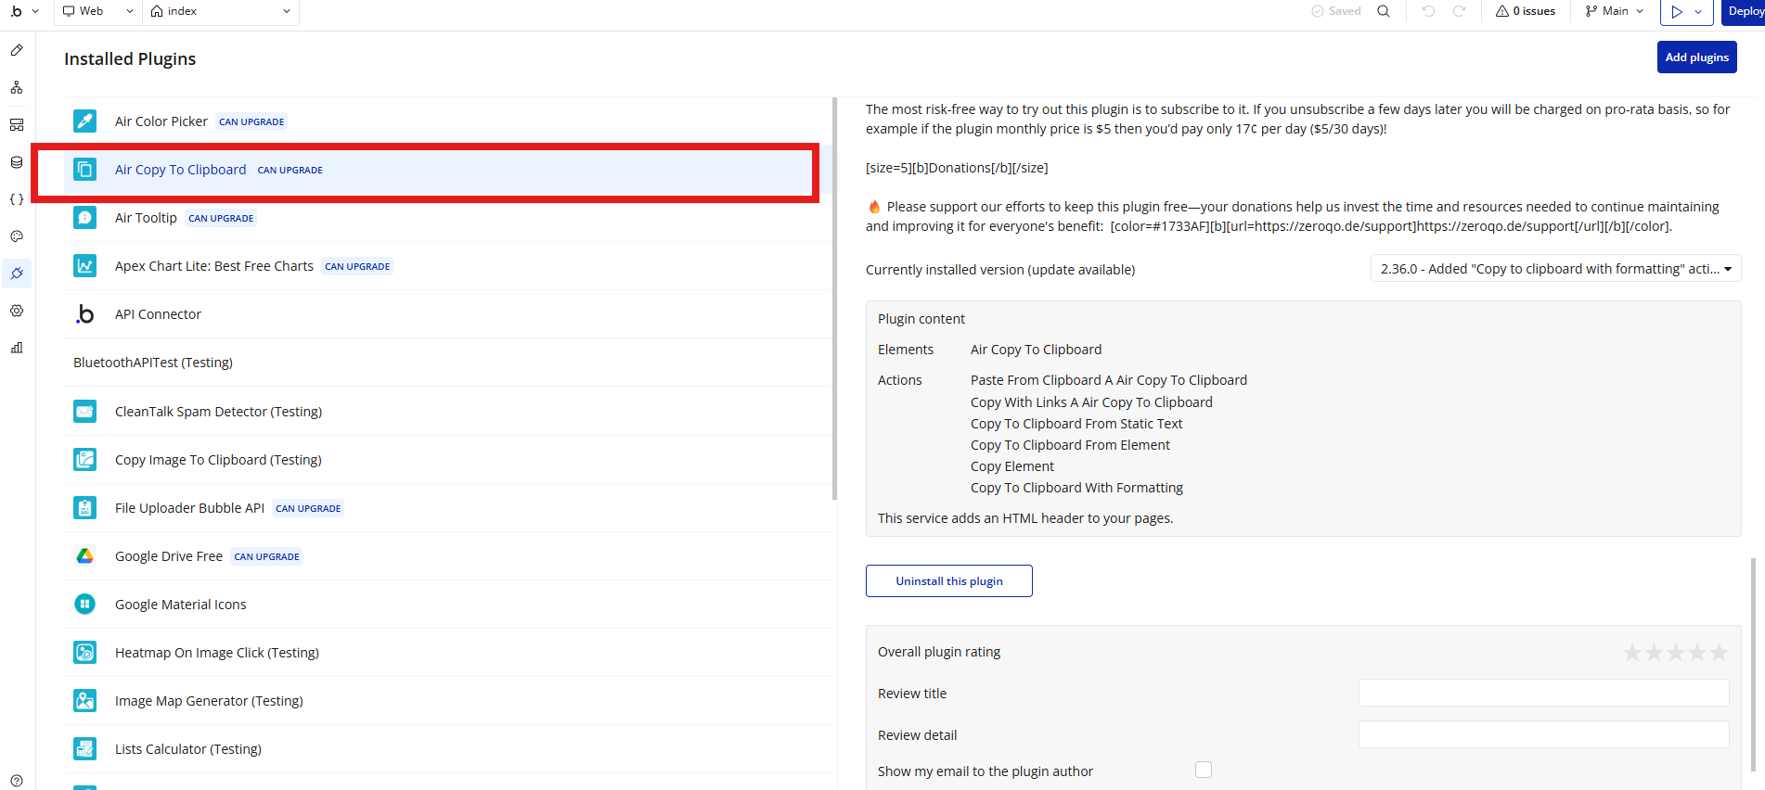Open the Styles palette icon in the sidebar
1765x790 pixels.
pos(17,236)
